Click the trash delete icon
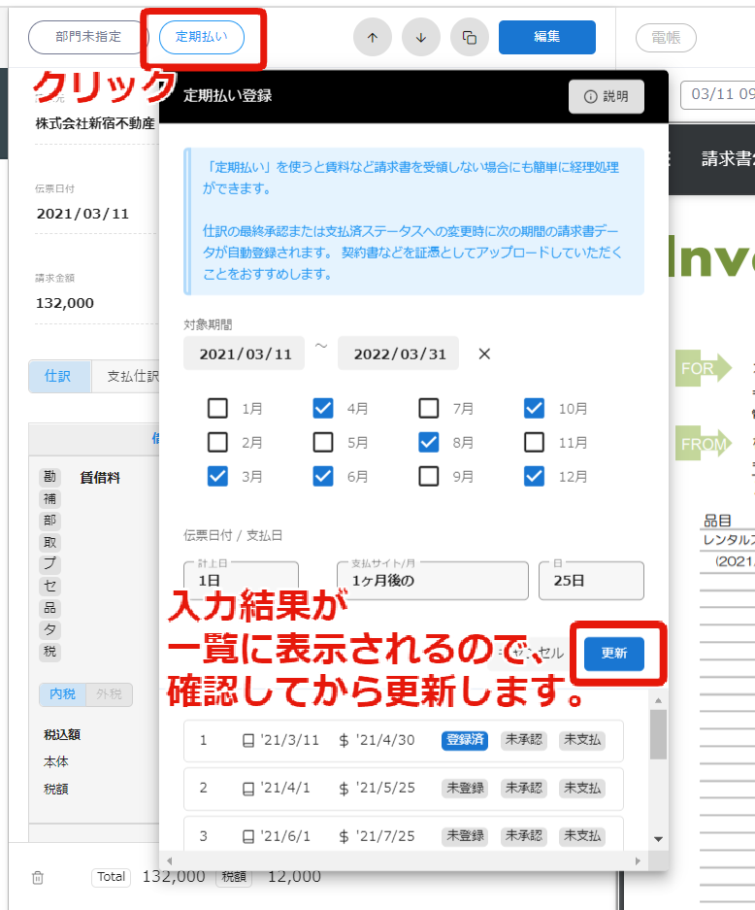Image resolution: width=755 pixels, height=910 pixels. 38,878
